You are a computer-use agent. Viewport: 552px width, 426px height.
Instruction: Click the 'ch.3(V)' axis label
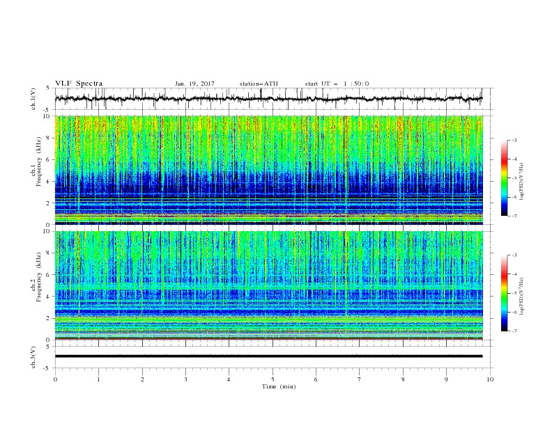pyautogui.click(x=33, y=357)
